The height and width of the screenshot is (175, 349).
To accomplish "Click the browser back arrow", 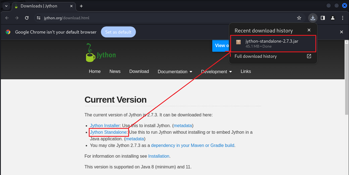I will [7, 18].
